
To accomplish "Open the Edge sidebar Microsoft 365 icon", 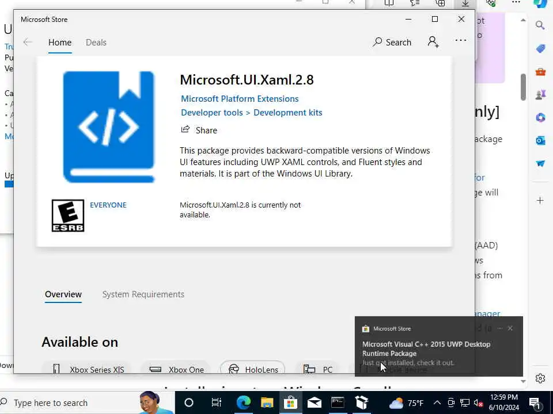I will click(540, 117).
